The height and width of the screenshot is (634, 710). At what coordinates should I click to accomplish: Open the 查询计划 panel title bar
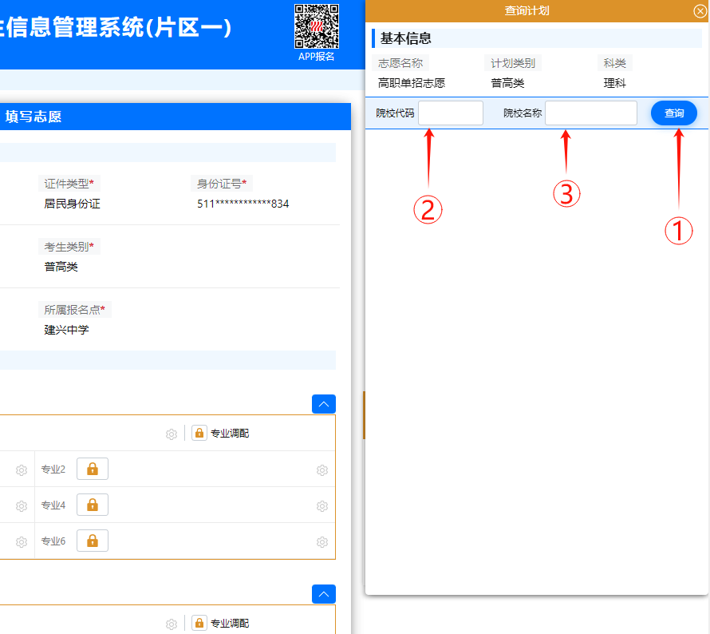point(534,10)
